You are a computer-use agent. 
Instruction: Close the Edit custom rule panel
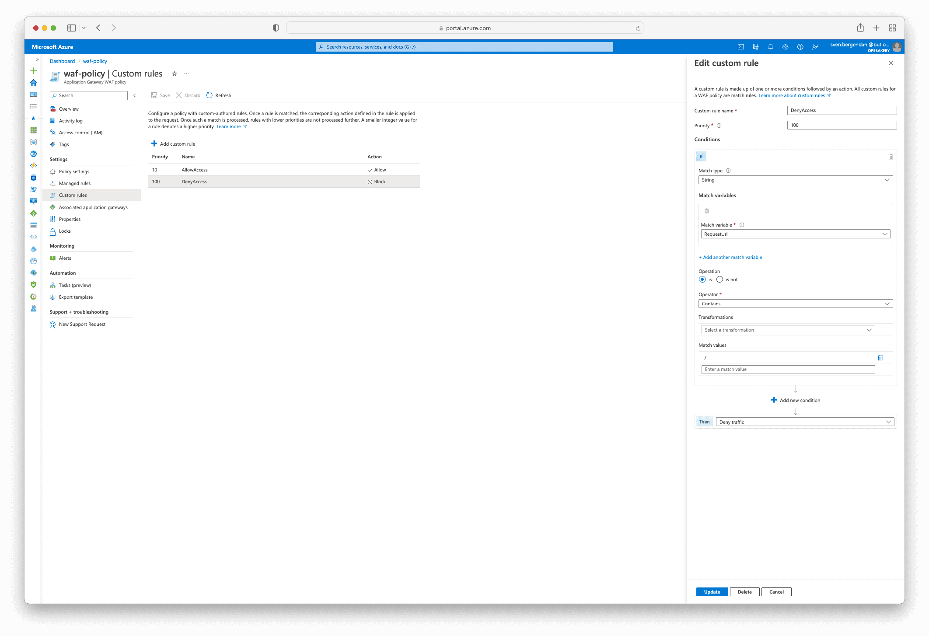click(x=891, y=63)
